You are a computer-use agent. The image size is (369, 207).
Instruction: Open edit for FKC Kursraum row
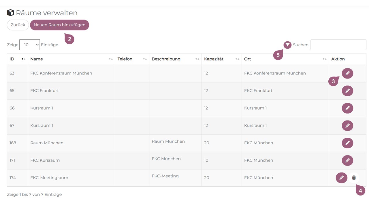347,160
